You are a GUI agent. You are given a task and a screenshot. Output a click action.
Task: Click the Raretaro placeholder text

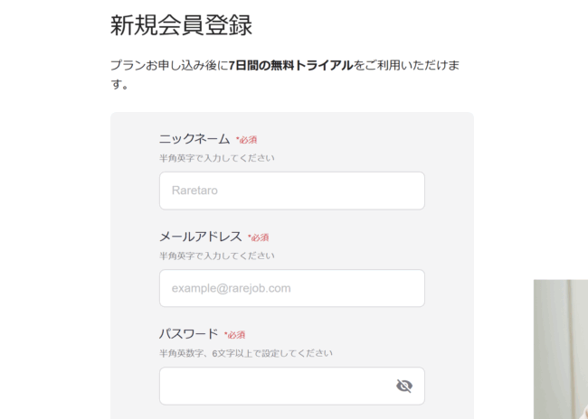(x=195, y=191)
